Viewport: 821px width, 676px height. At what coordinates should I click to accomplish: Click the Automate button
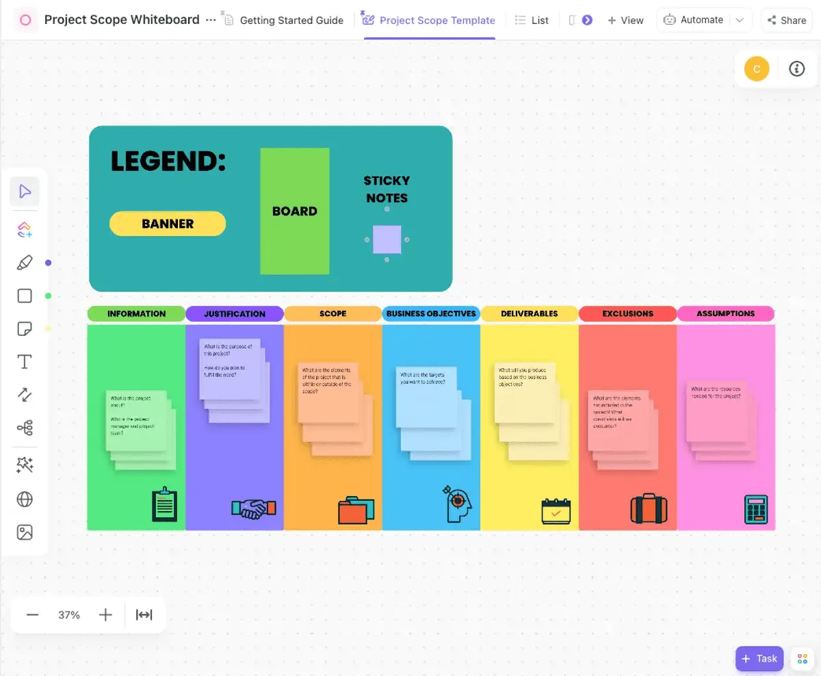[x=693, y=20]
